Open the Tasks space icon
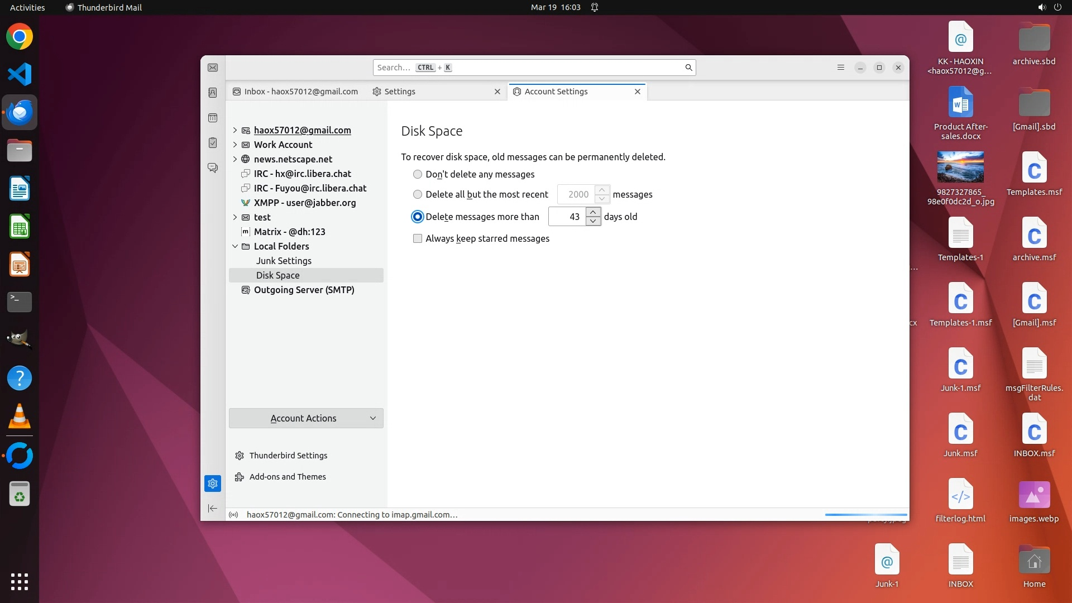1072x603 pixels. pyautogui.click(x=213, y=143)
